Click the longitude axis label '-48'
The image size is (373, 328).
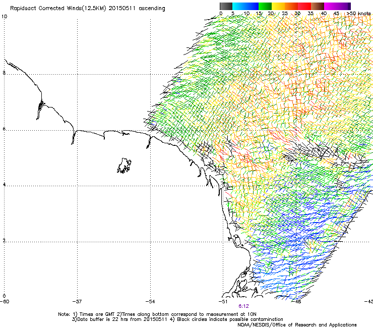coord(296,302)
